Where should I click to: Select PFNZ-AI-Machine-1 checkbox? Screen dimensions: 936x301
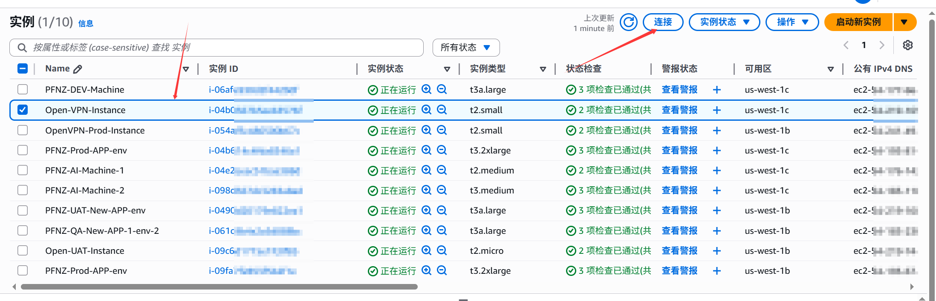(x=23, y=170)
